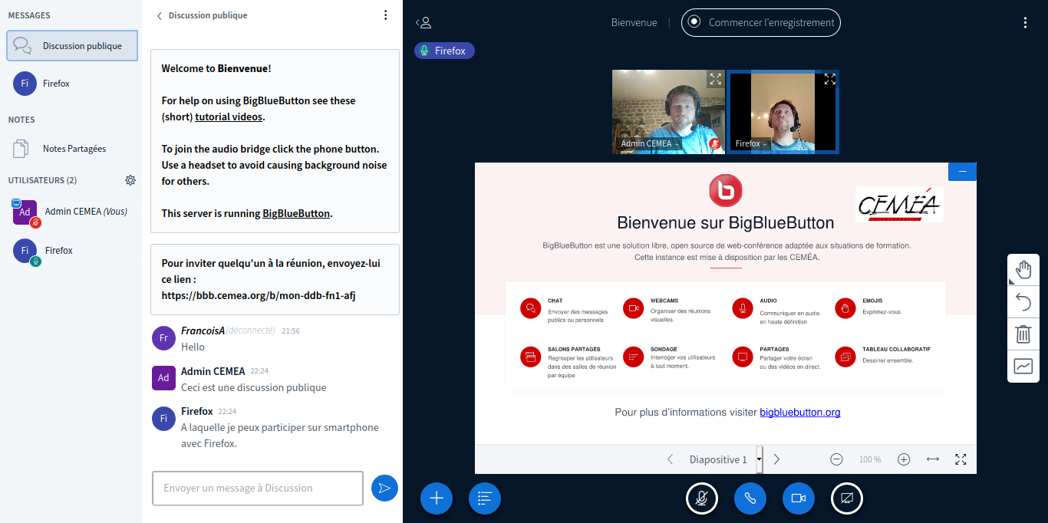Send the chat message with arrow button

click(384, 488)
